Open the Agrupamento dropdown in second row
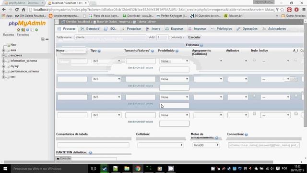The image size is (307, 173). click(x=208, y=79)
